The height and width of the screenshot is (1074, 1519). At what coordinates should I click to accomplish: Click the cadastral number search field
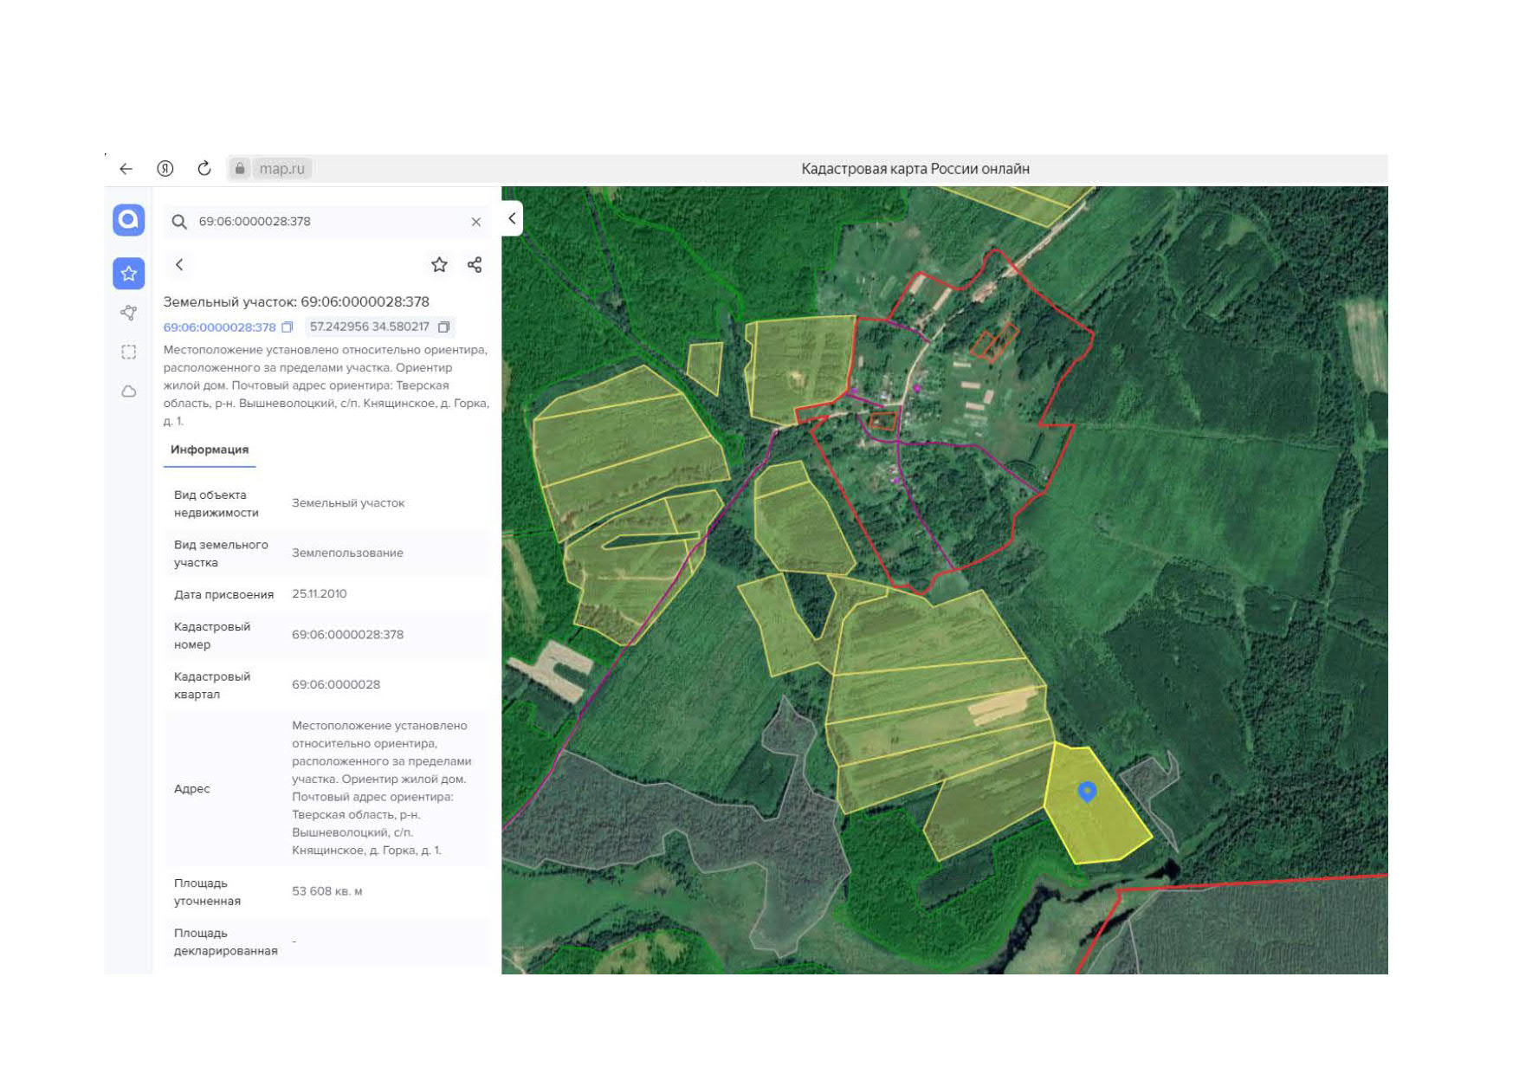point(329,222)
